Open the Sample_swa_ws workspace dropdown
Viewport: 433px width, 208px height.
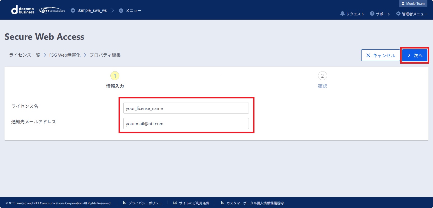point(89,11)
